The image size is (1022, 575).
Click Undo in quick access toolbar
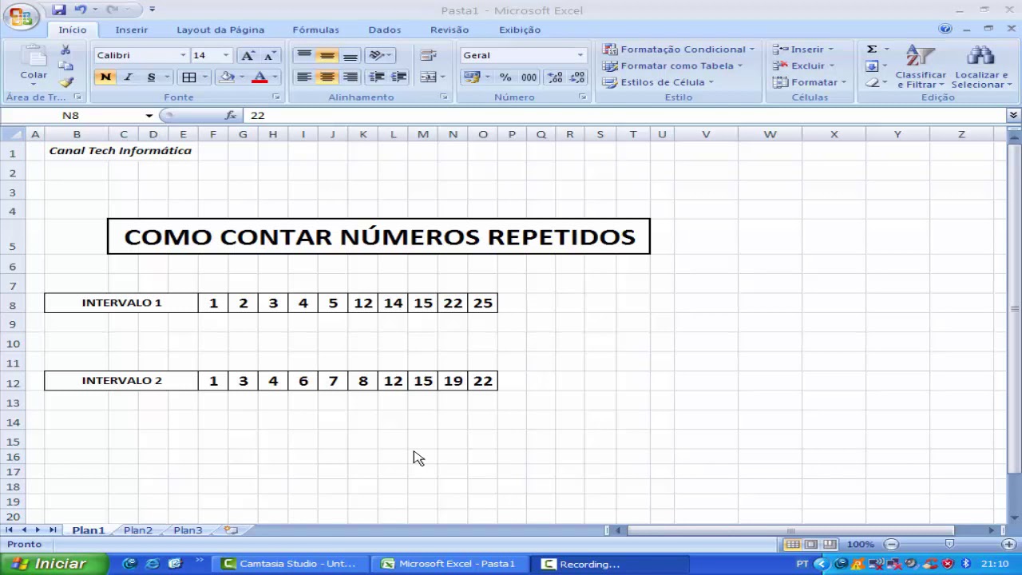(80, 10)
